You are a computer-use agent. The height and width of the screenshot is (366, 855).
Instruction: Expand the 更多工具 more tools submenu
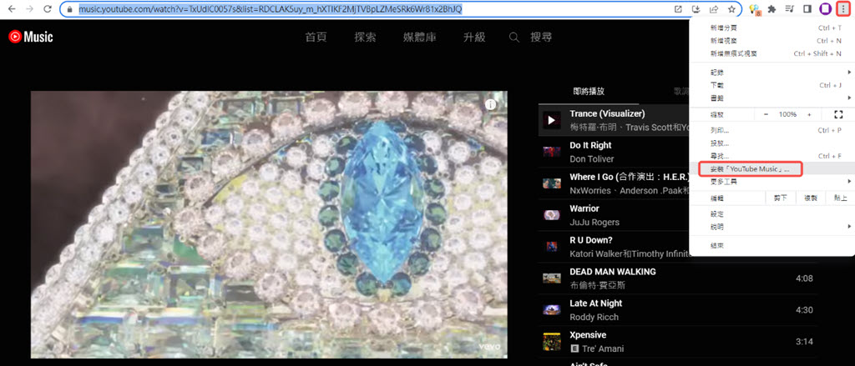coord(771,182)
